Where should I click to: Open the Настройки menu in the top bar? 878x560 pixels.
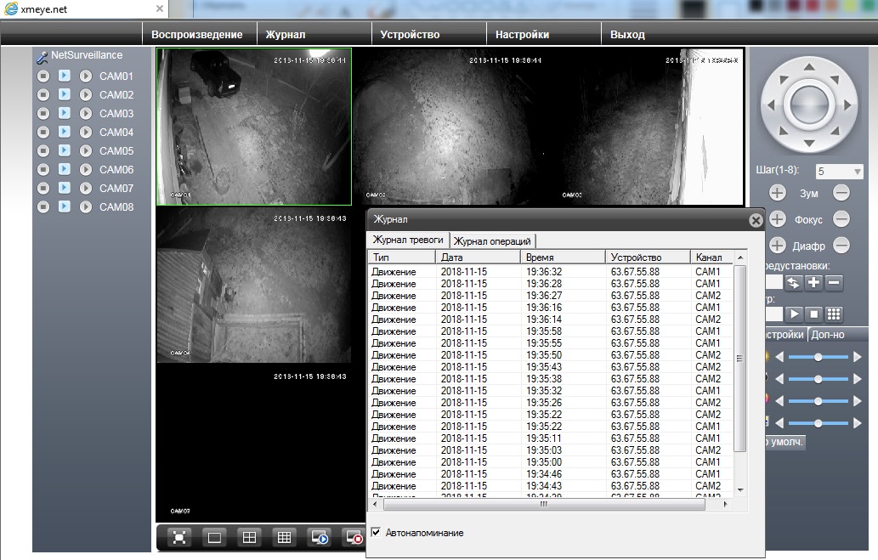[522, 35]
